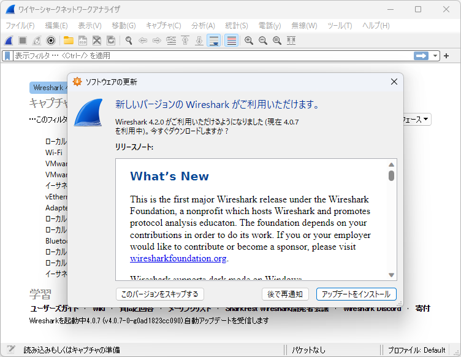The image size is (461, 357).
Task: Apply display filter arrow button
Action: click(421, 56)
